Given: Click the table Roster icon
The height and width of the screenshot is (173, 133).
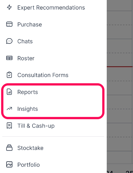Looking at the screenshot, I should (x=9, y=58).
